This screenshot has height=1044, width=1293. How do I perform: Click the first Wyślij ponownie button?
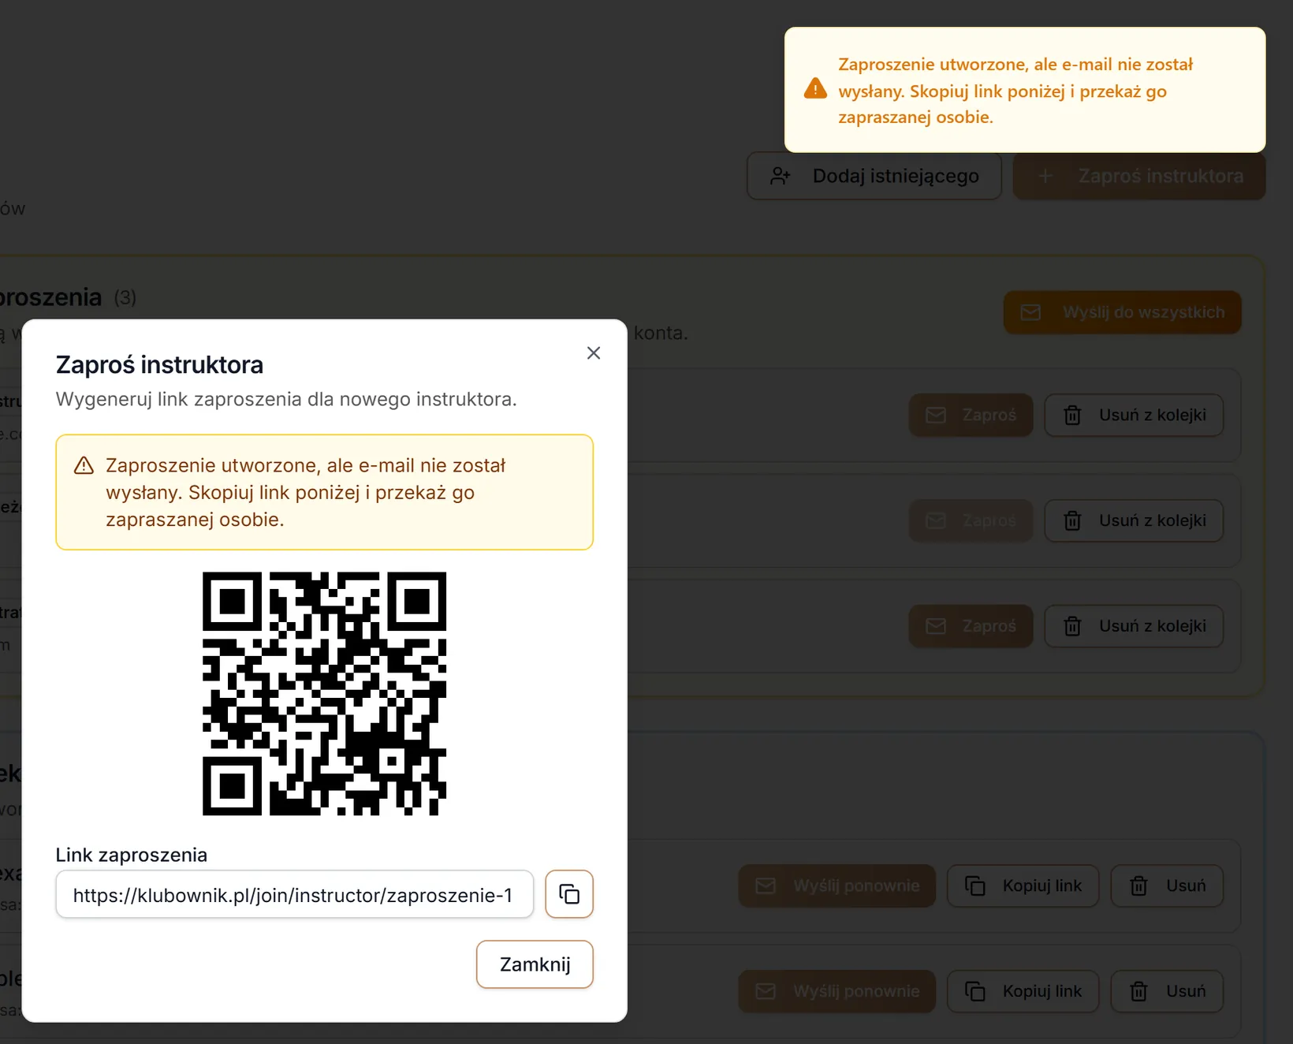[x=837, y=886]
